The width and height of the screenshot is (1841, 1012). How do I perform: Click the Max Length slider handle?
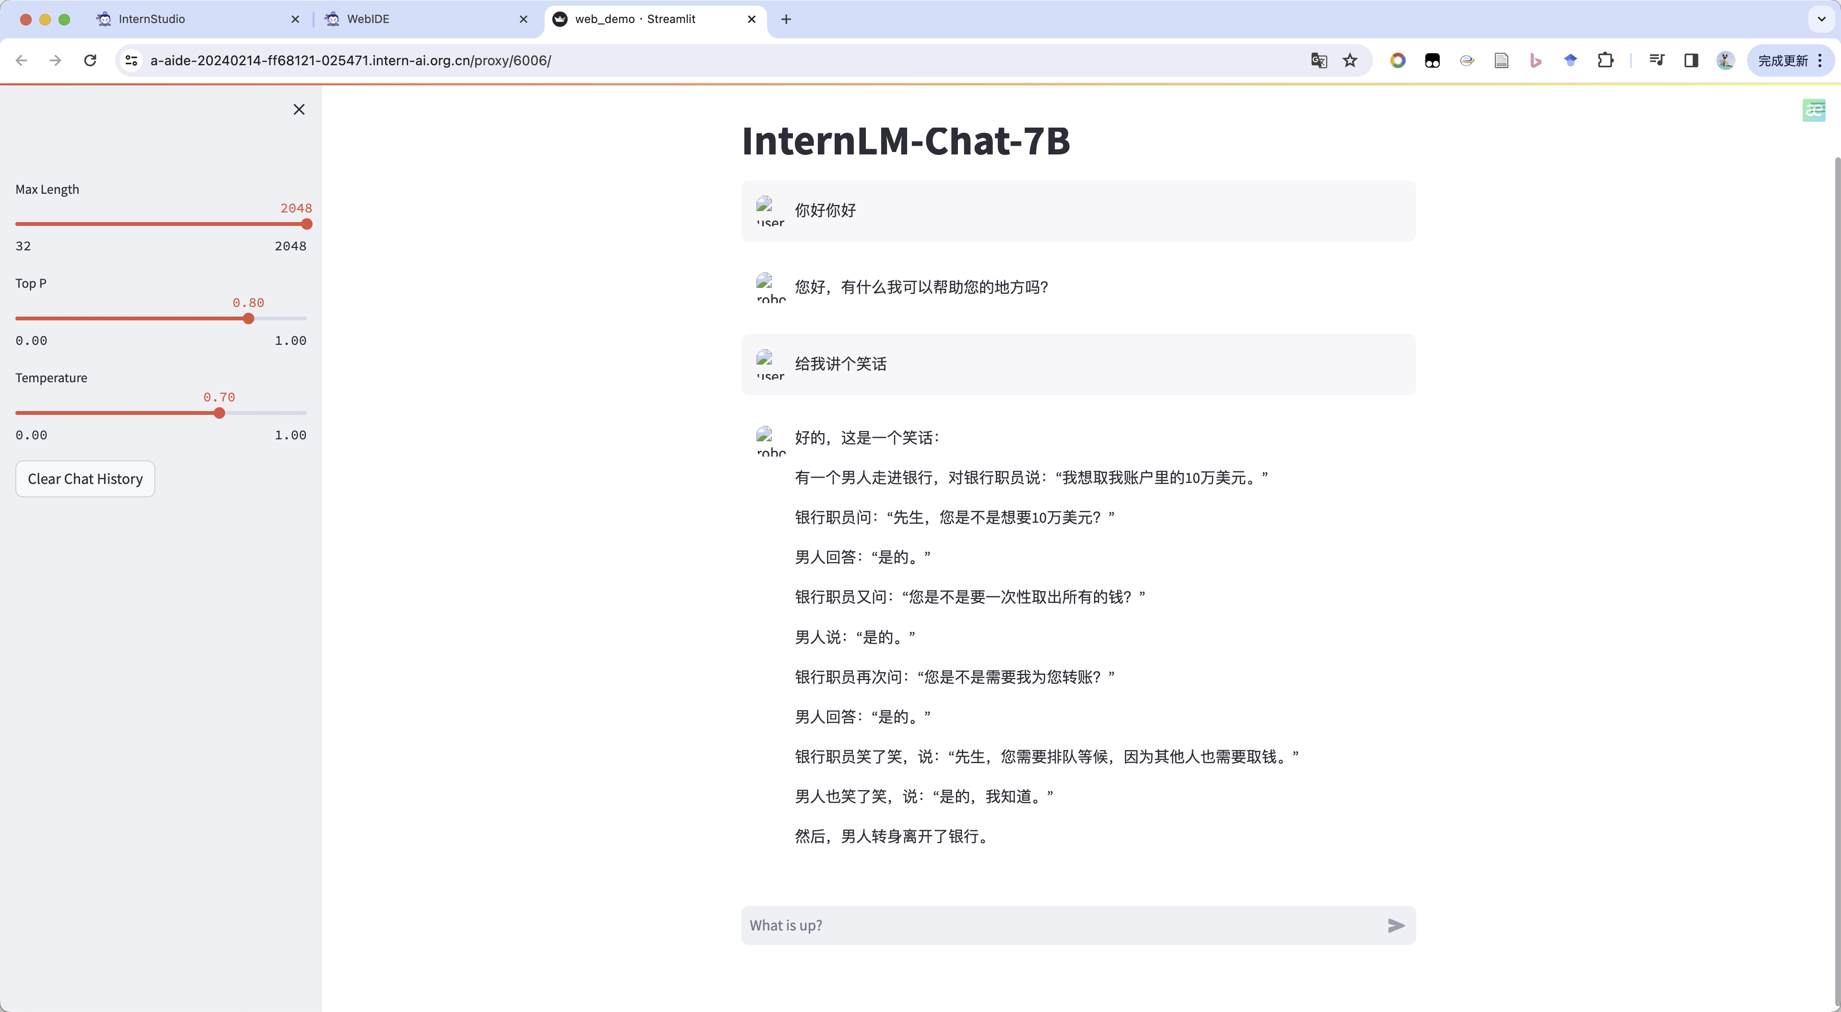(x=307, y=224)
